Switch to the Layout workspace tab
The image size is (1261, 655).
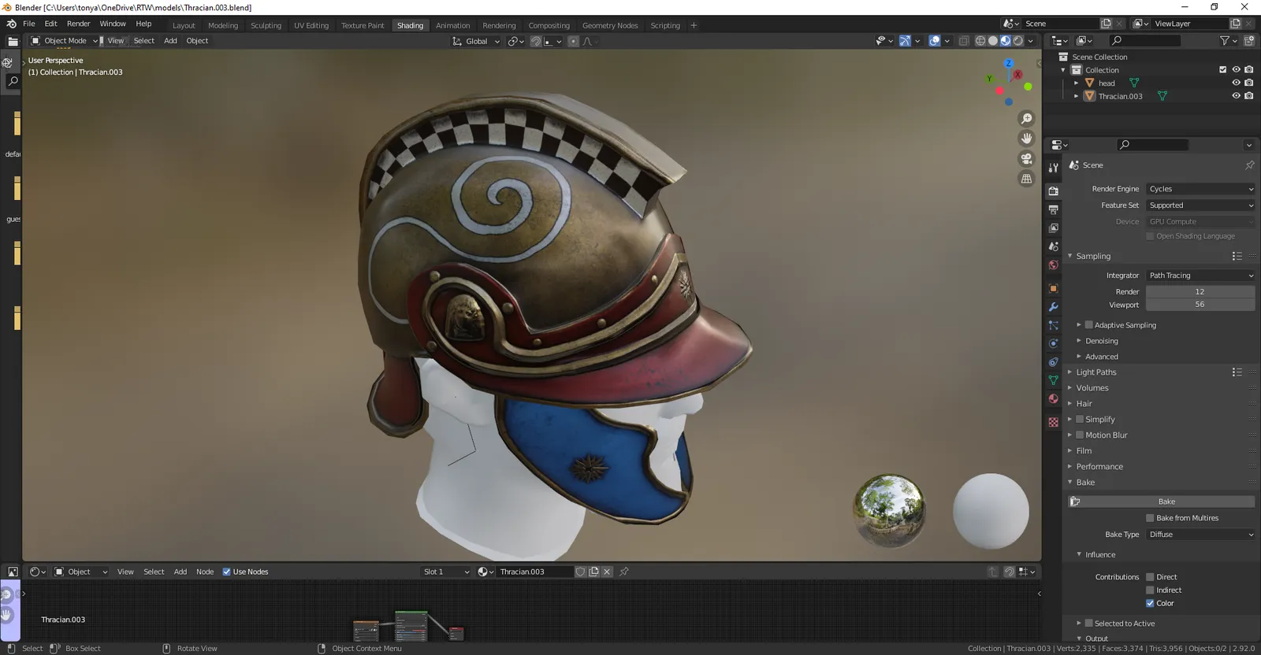click(184, 25)
